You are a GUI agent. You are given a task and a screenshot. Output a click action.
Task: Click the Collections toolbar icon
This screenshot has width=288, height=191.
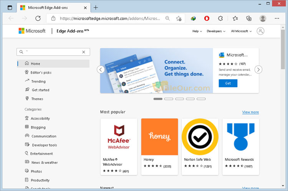point(249,18)
